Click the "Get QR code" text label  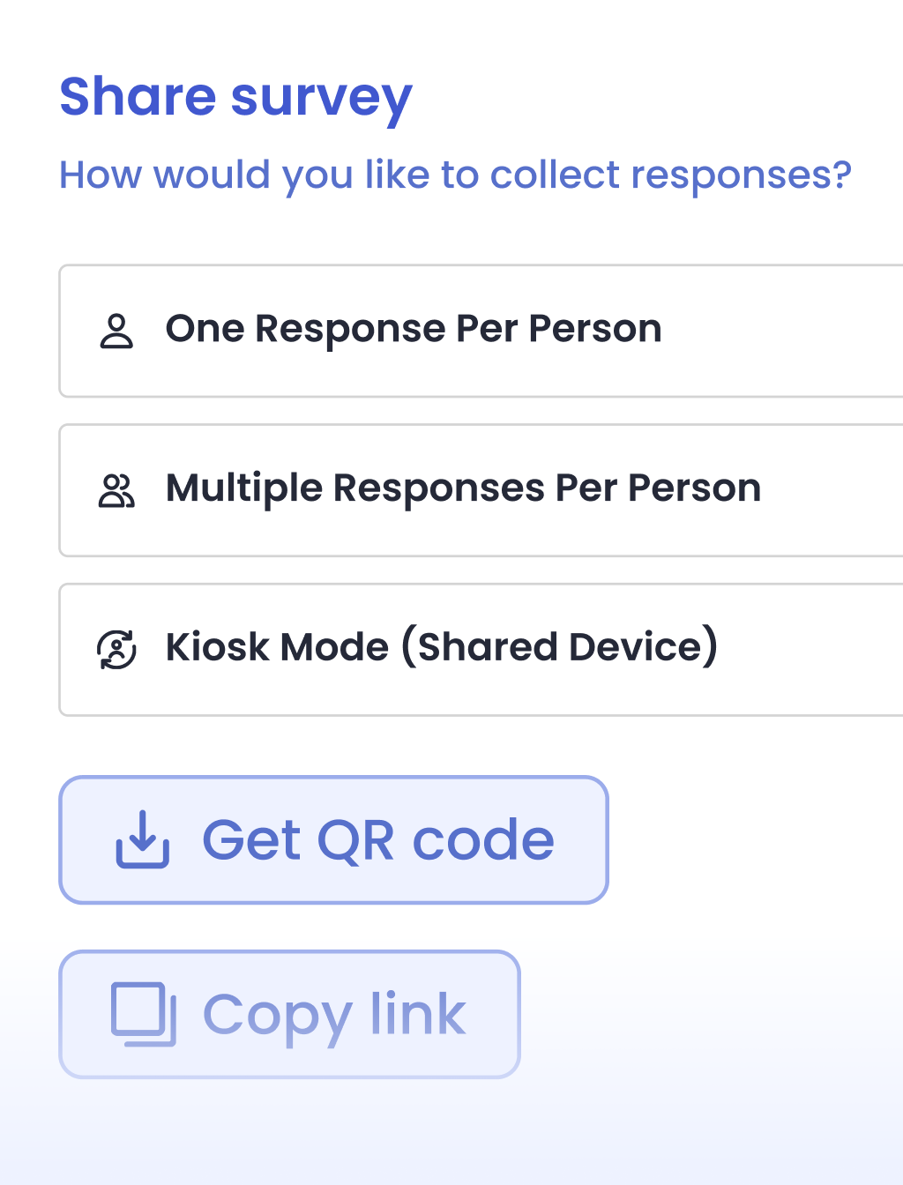click(x=378, y=839)
